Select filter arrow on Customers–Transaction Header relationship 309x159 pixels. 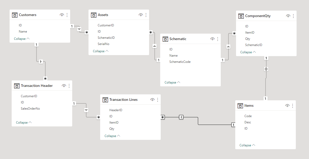(41, 62)
